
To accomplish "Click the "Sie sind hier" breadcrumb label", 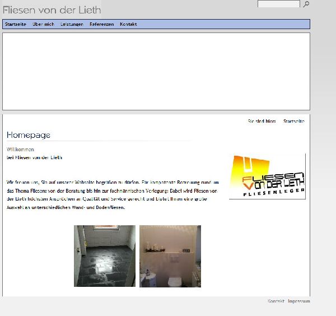I will pyautogui.click(x=262, y=121).
